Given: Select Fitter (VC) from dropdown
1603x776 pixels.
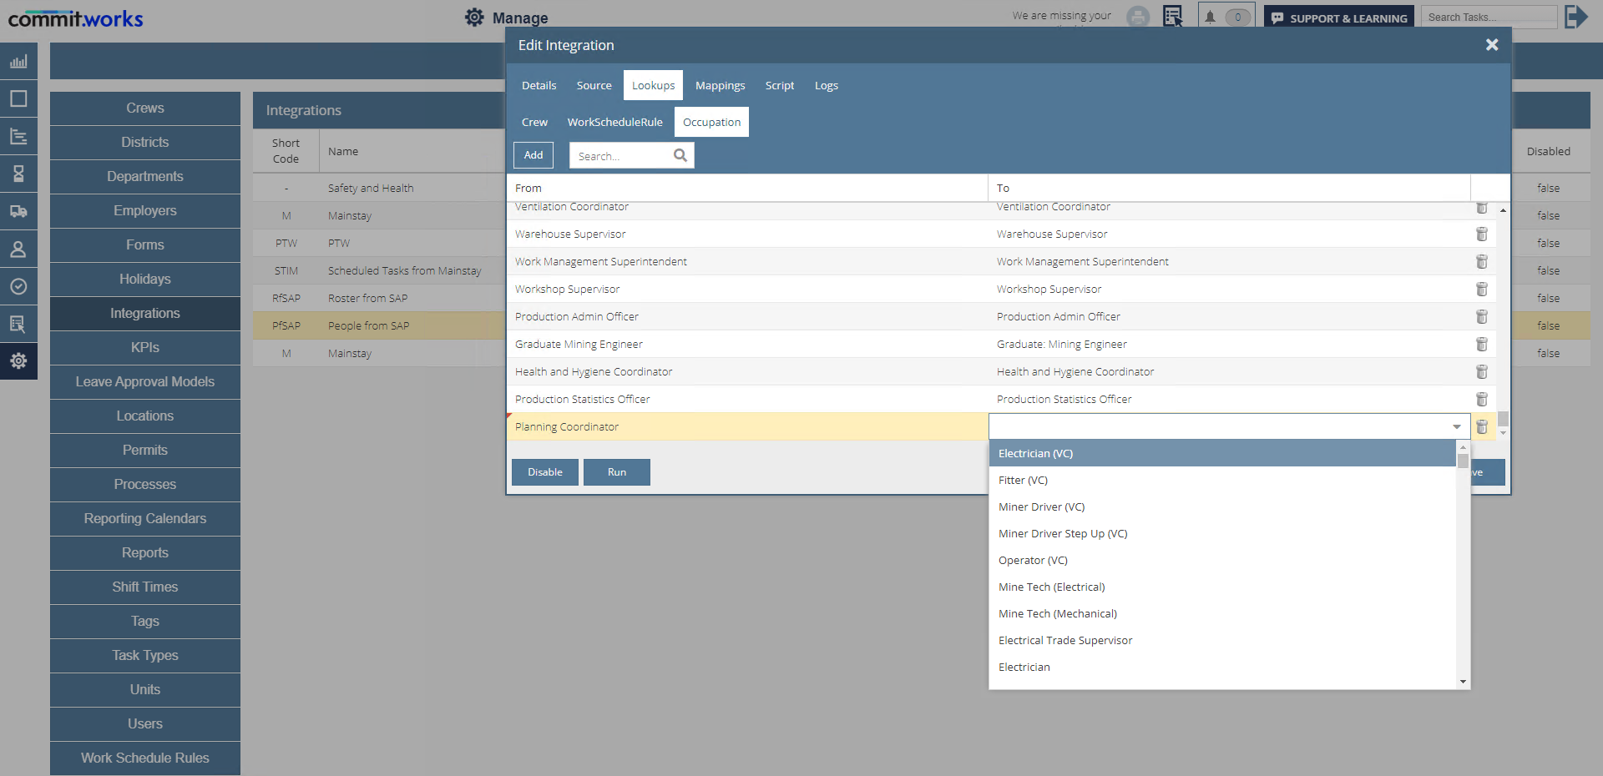Looking at the screenshot, I should point(1222,481).
